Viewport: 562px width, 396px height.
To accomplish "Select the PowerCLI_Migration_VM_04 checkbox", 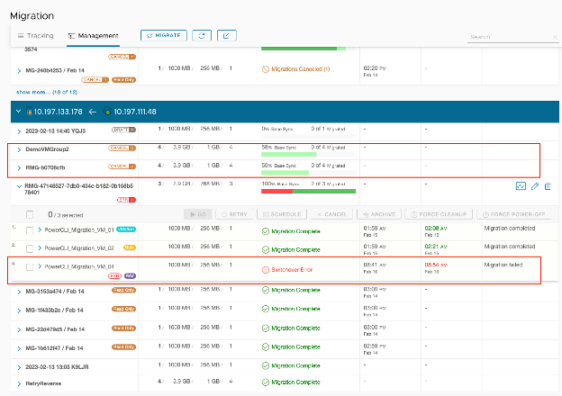I will pyautogui.click(x=31, y=267).
